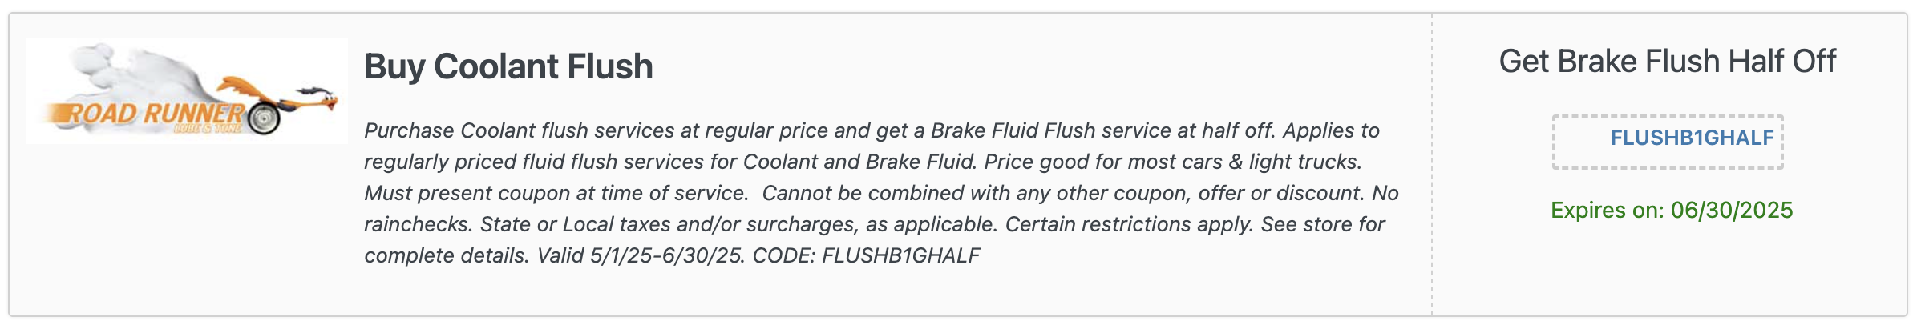
Task: Open the Buy Coolant Flush coupon title
Action: (508, 66)
